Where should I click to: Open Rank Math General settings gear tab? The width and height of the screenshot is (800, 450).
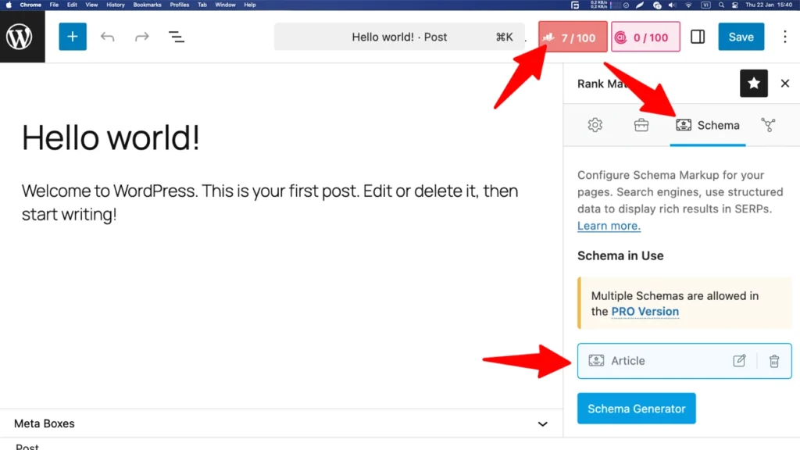(595, 125)
